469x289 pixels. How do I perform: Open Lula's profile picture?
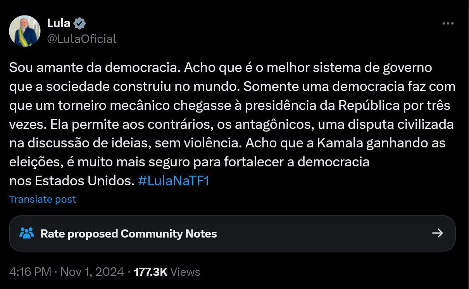[25, 31]
